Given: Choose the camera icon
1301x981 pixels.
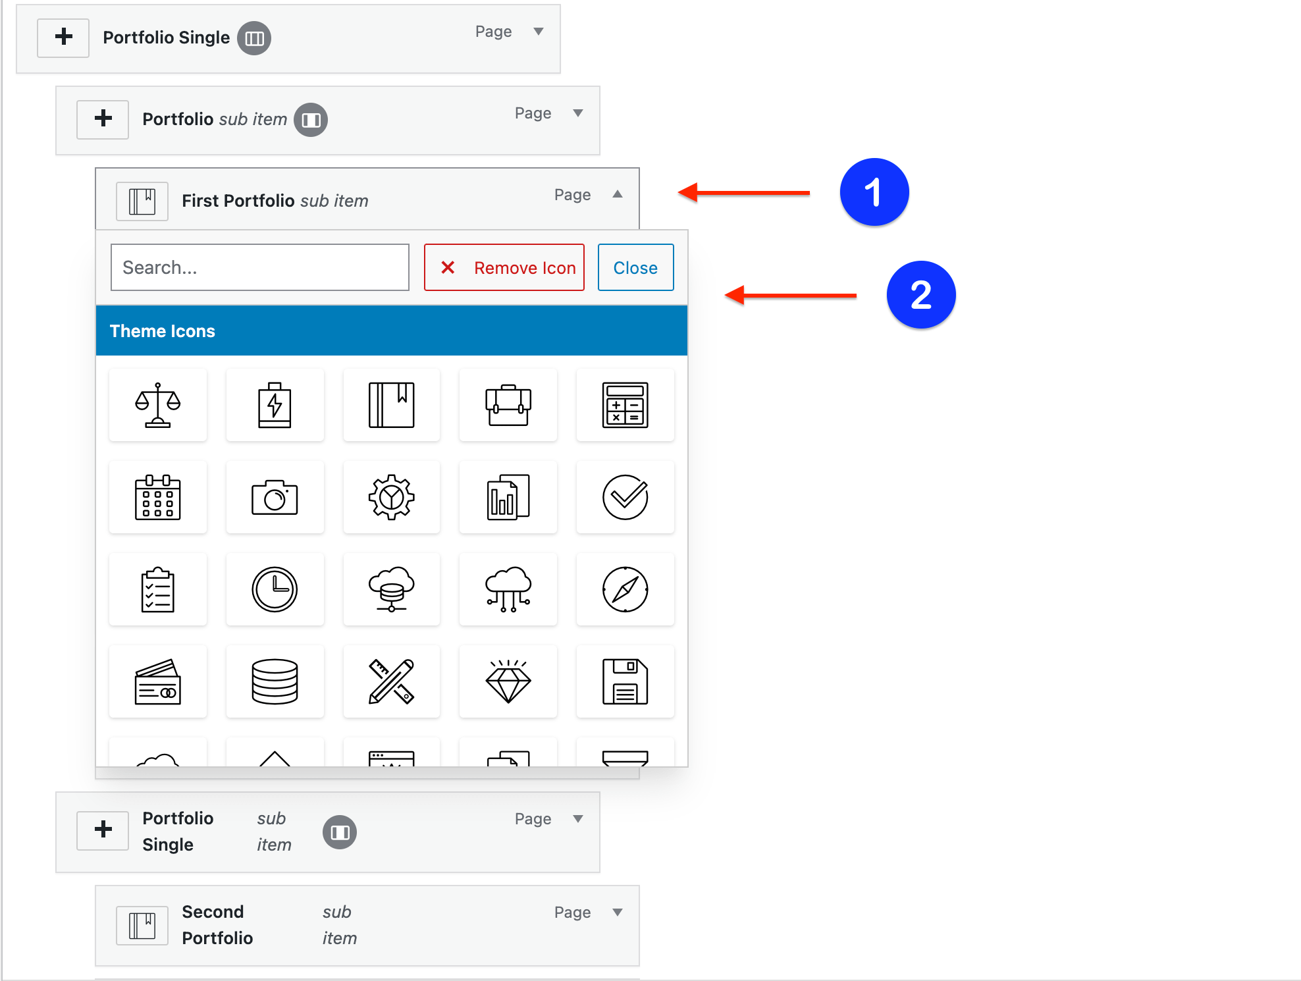Looking at the screenshot, I should tap(275, 497).
